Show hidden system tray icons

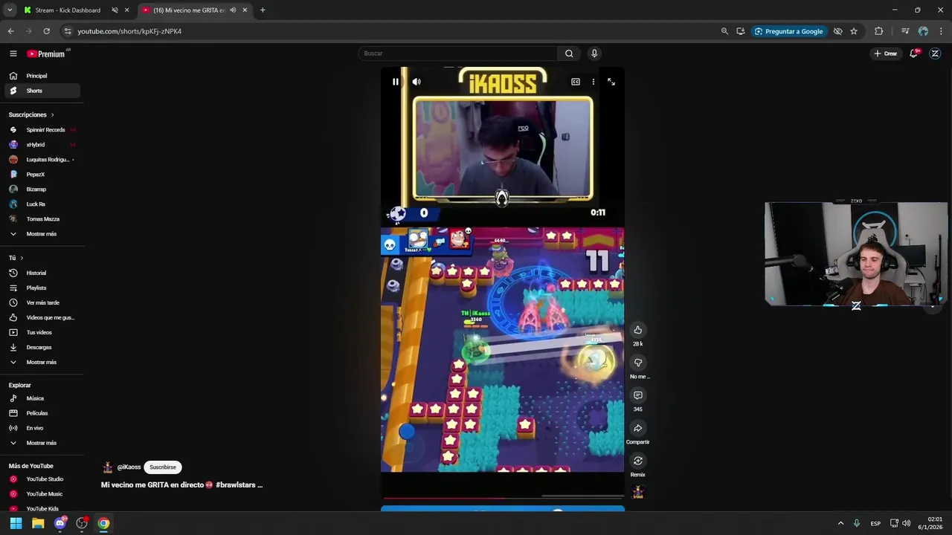(x=840, y=523)
